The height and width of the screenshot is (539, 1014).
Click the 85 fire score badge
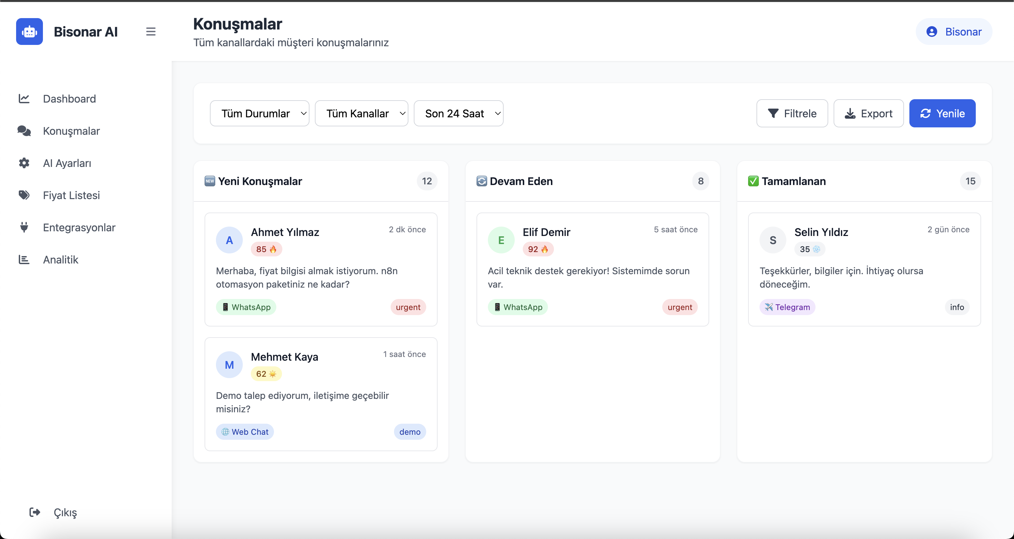point(267,249)
